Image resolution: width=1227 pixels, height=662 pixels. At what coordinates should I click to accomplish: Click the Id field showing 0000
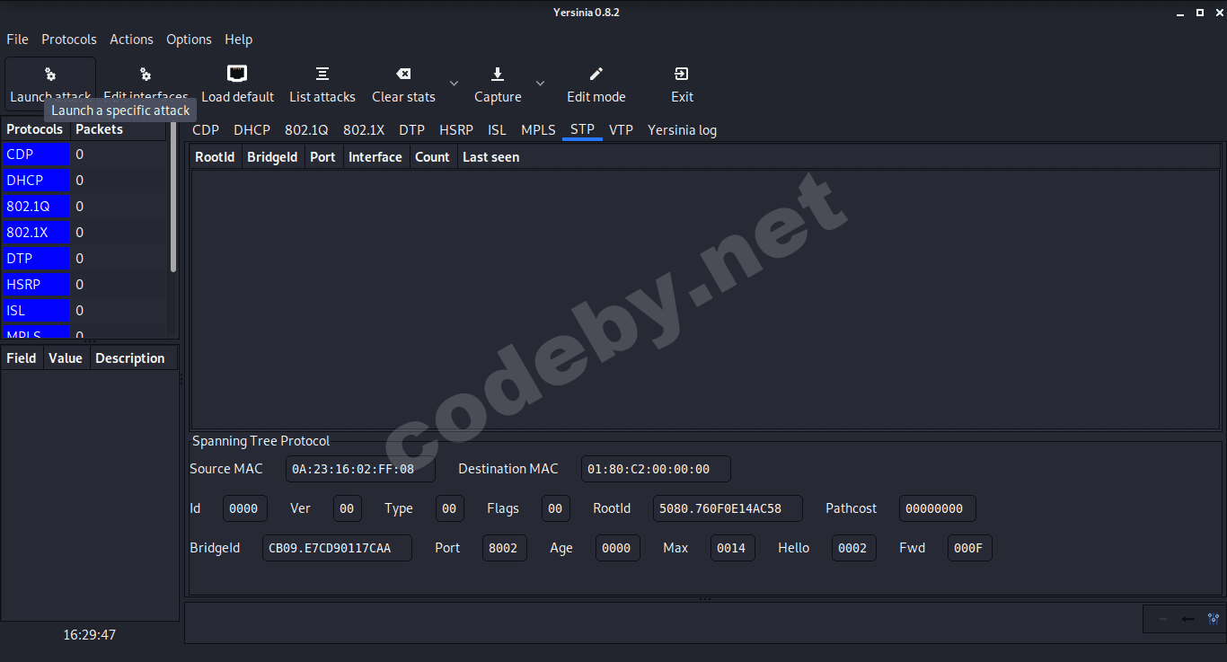coord(245,508)
